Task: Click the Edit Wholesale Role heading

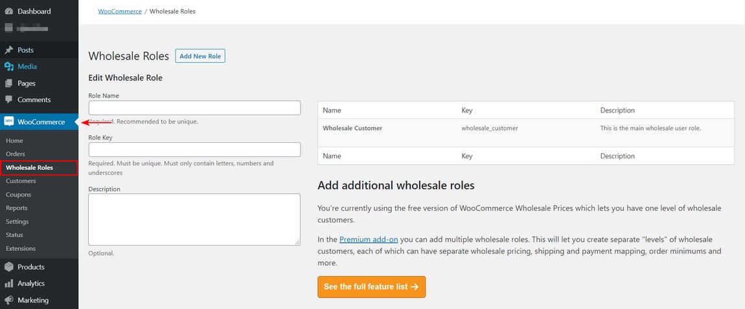Action: (x=126, y=78)
